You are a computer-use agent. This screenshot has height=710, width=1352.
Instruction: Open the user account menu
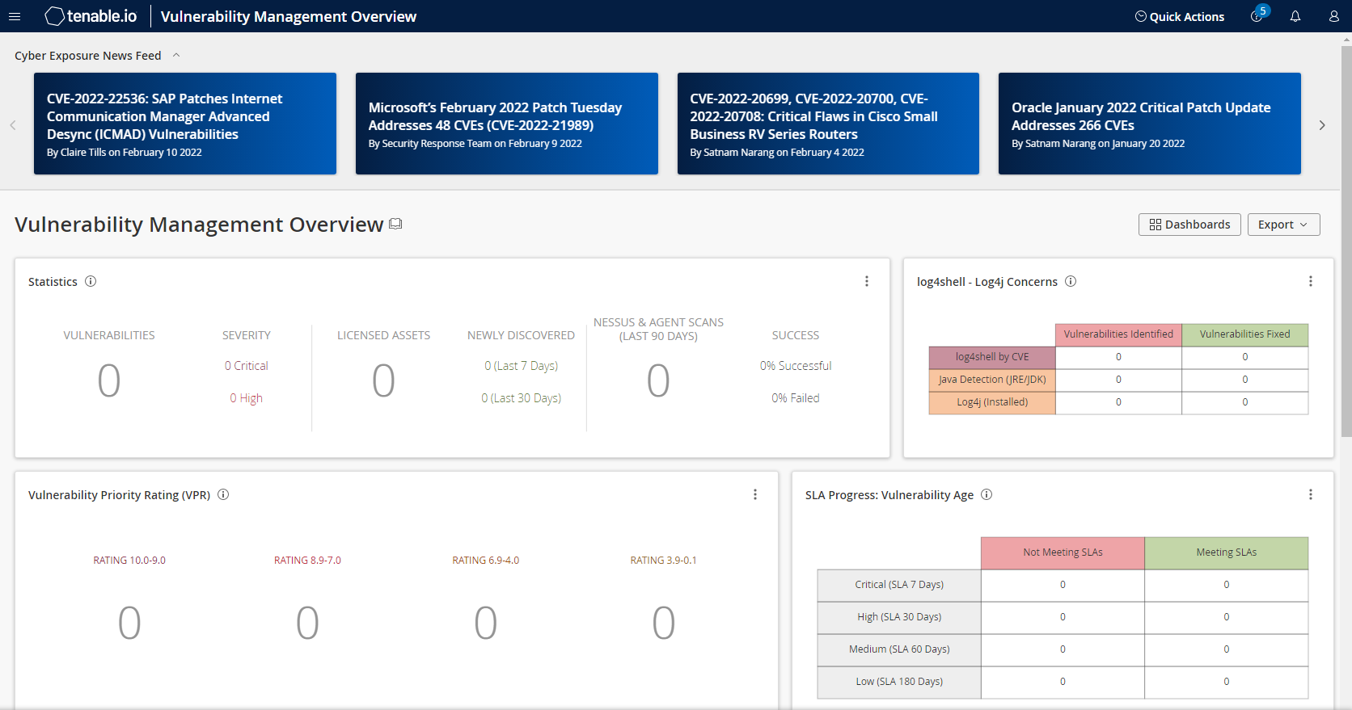(x=1334, y=16)
